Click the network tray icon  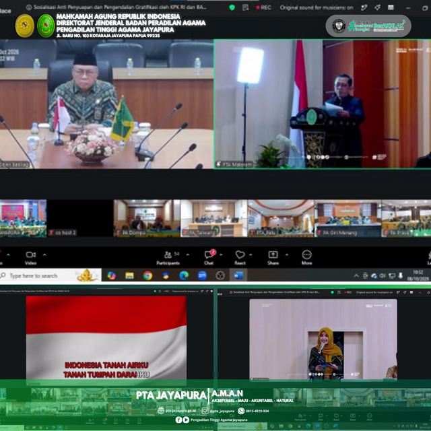tap(391, 275)
